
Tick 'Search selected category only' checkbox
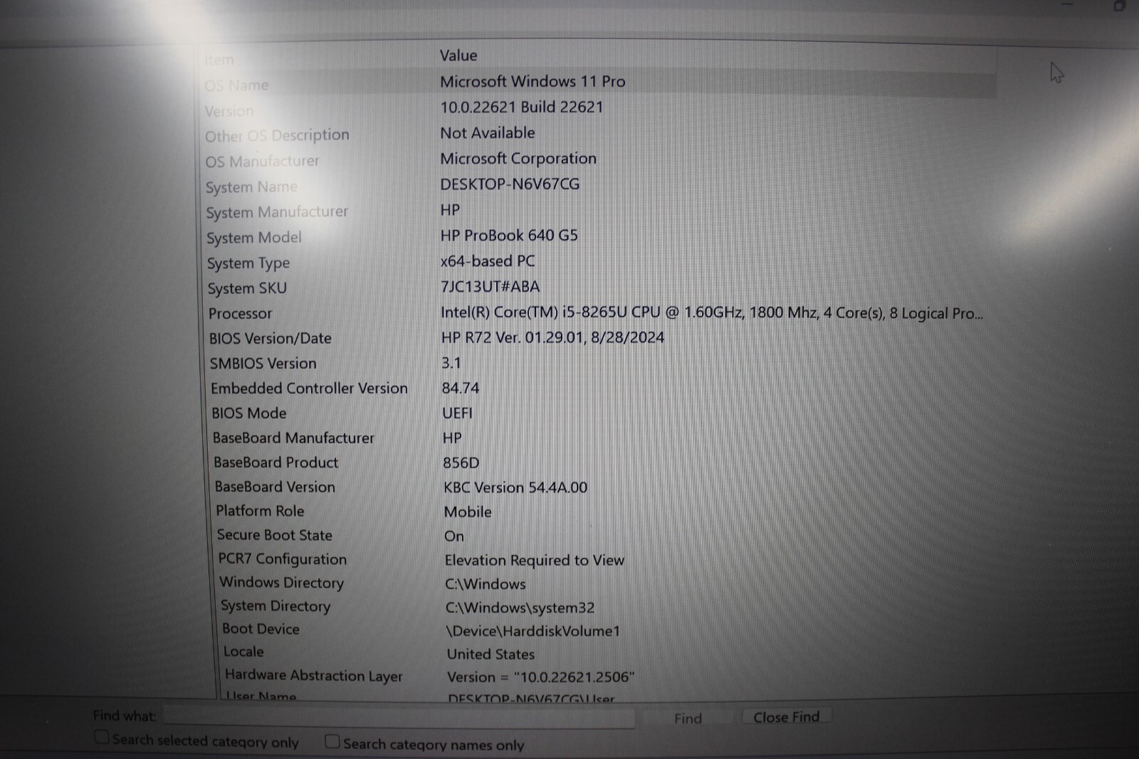click(x=103, y=738)
